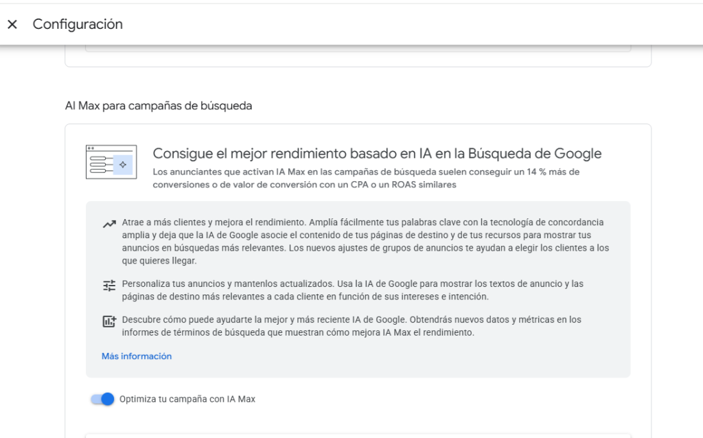
Task: Click the paragraph starting 'Descubre cómo puede ayudarte'
Action: 351,326
